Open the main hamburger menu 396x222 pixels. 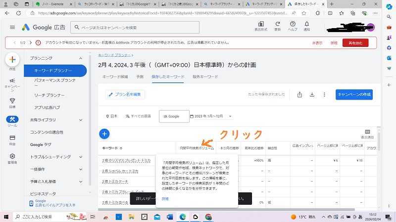[12, 28]
